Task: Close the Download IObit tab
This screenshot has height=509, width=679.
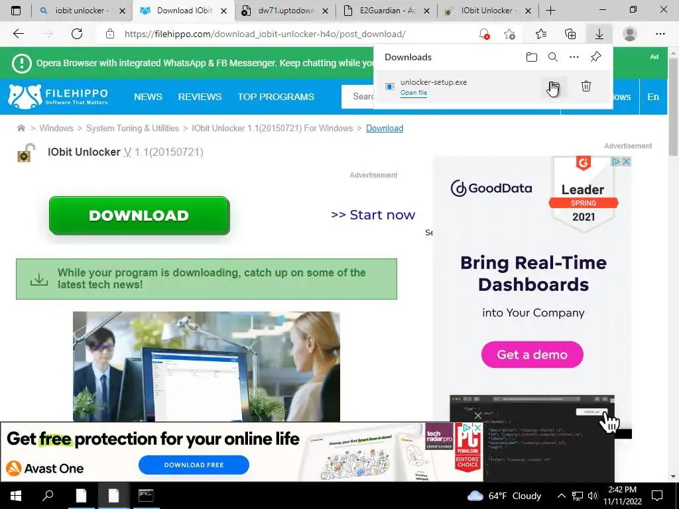Action: point(224,11)
